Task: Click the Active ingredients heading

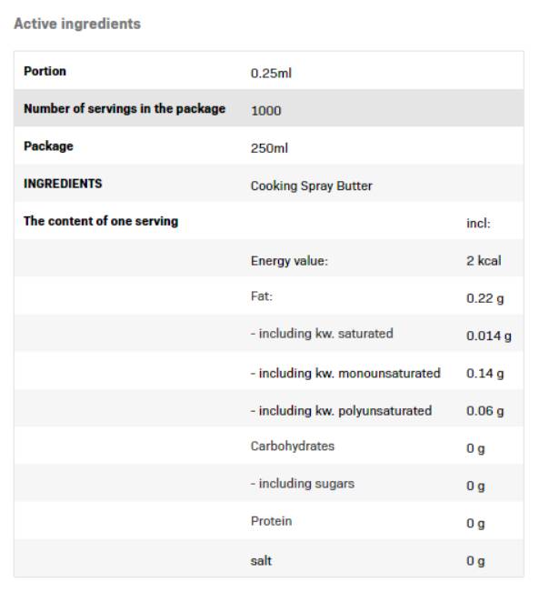Action: (77, 24)
